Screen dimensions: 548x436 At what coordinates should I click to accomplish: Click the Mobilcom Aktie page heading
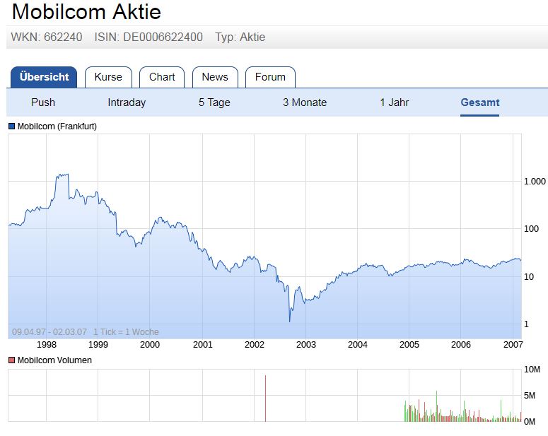[86, 12]
